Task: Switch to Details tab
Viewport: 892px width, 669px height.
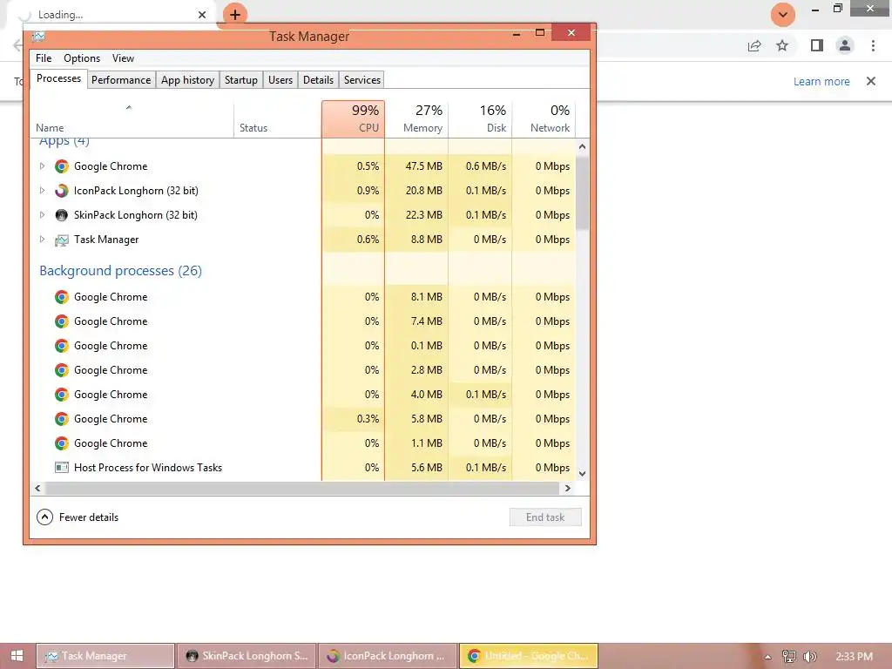Action: pyautogui.click(x=318, y=80)
